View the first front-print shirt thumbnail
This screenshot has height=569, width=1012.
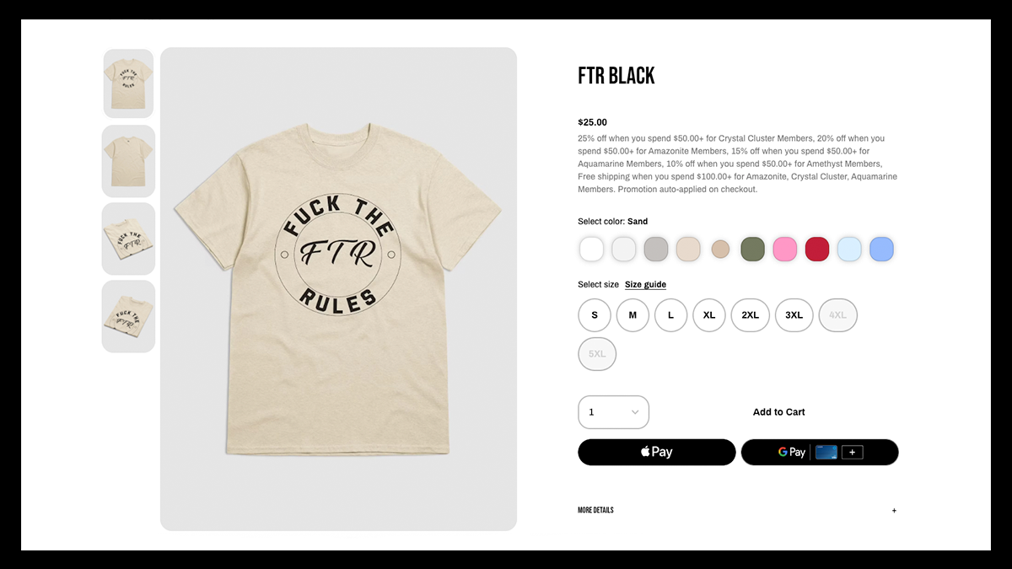[128, 83]
